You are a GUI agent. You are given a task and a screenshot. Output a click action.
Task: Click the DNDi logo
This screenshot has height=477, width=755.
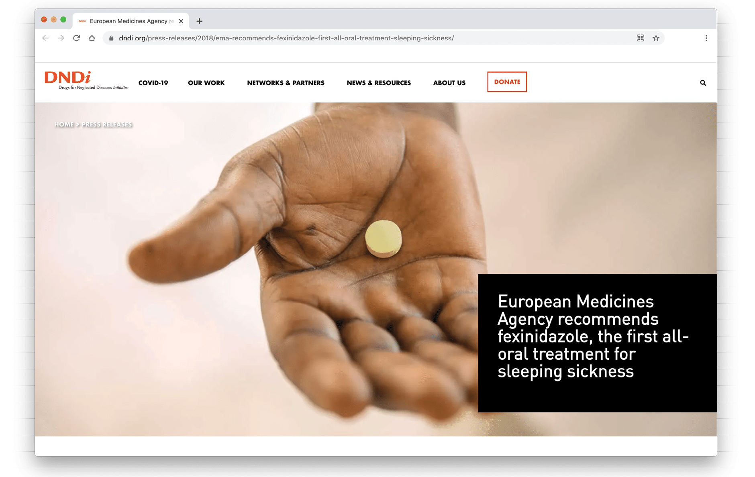tap(86, 80)
